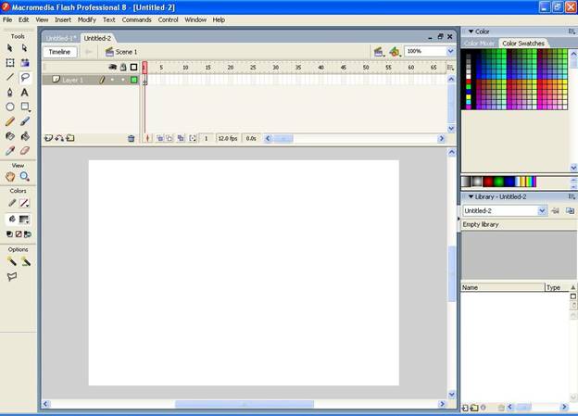Open the Library document dropdown

[x=543, y=210]
